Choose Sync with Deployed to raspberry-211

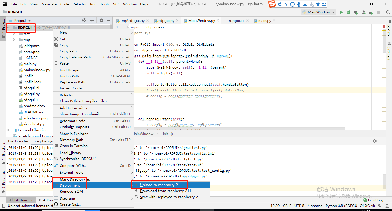[x=172, y=197]
